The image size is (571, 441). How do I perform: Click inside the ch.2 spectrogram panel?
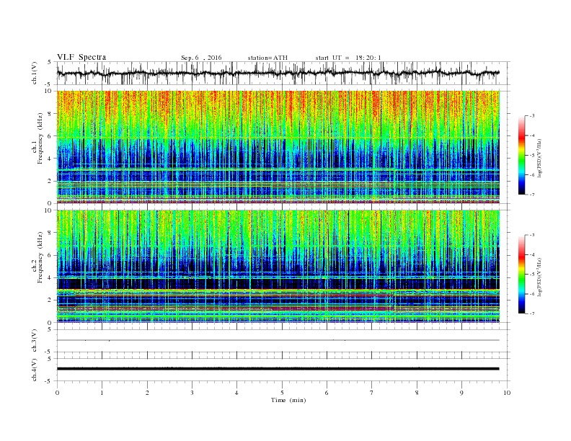278,266
